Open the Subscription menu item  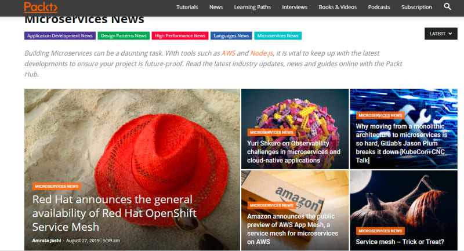416,7
